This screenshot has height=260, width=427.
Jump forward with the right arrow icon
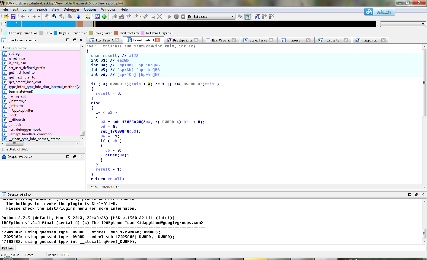point(34,17)
